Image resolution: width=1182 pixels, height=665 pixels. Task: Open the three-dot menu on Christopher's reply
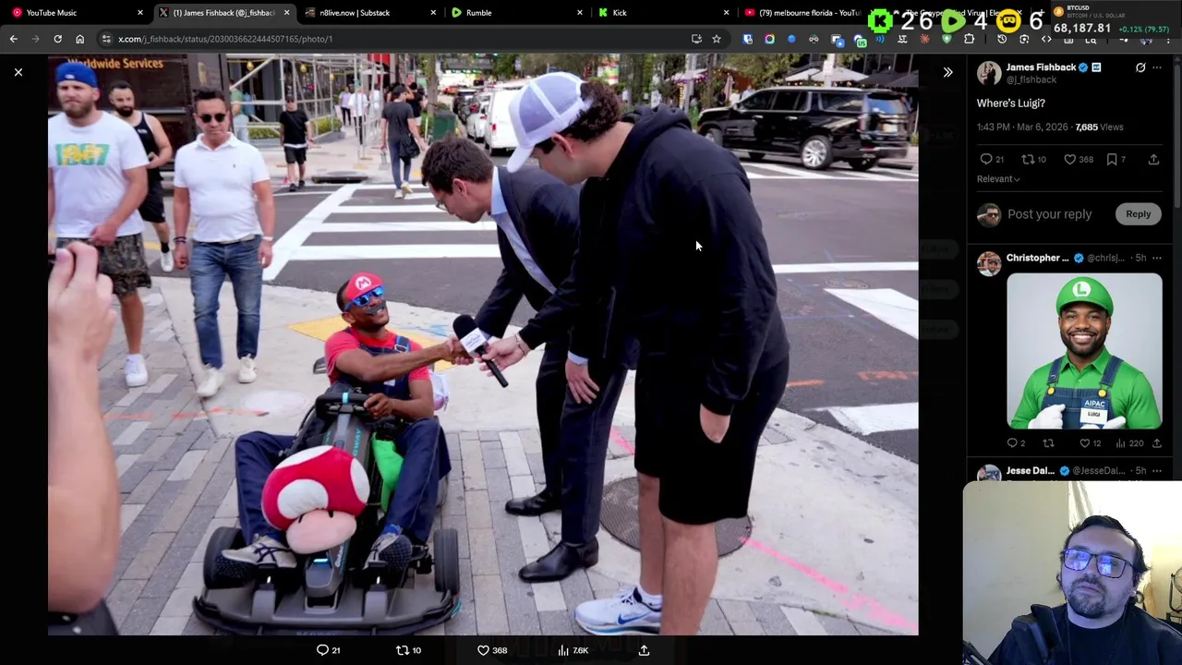click(x=1157, y=258)
